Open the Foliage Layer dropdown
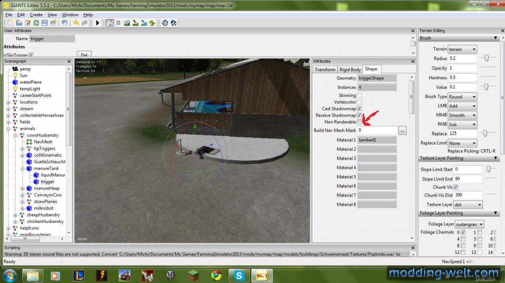Screen dimensions: 505x283 [x=470, y=224]
